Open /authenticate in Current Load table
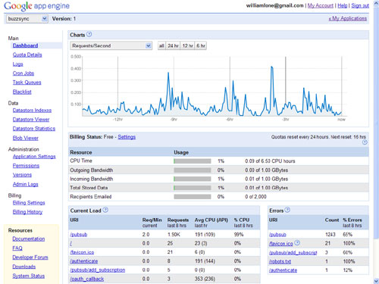Image resolution: width=379 pixels, height=284 pixels. coord(84,261)
